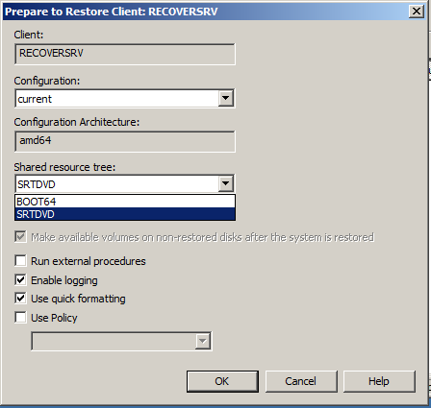
Task: Expand the Configuration dropdown arrow
Action: [x=226, y=98]
